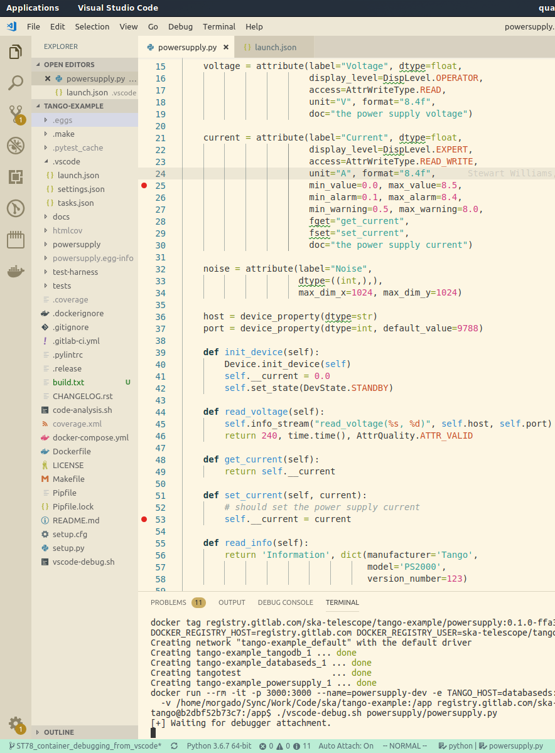Open Source Control view with badge
Viewport: 555px width, 753px height.
coord(16,114)
